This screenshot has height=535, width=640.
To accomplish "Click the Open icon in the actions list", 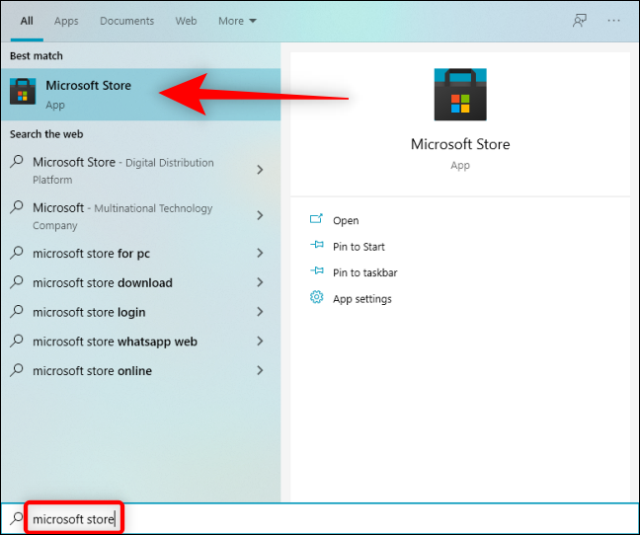I will (316, 219).
